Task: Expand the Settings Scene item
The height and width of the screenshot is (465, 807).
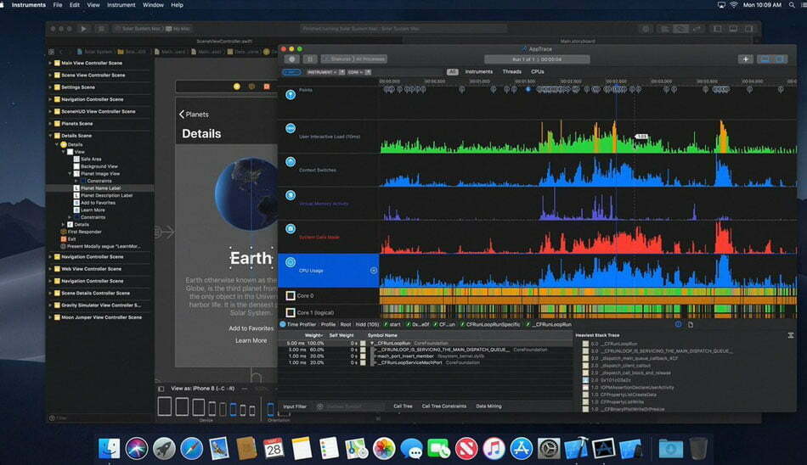Action: click(x=50, y=87)
